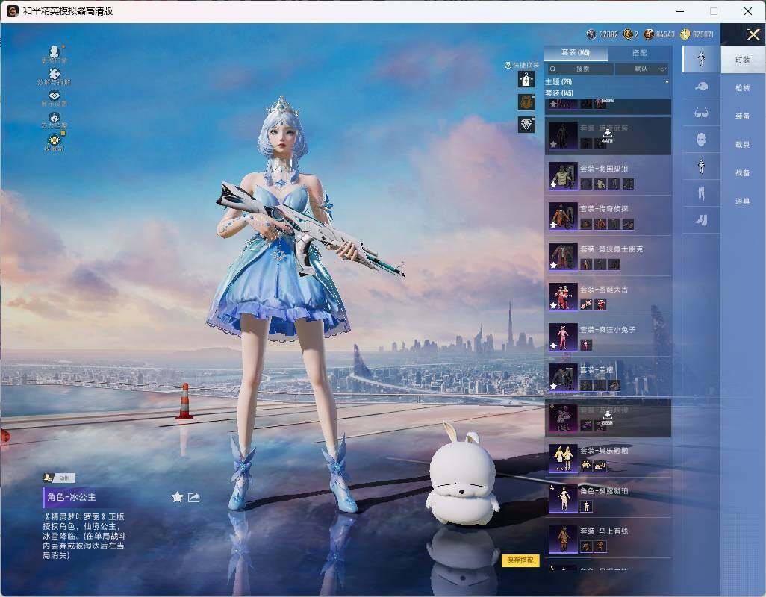This screenshot has width=766, height=597.
Task: Switch to the 套装 (145) tab
Action: [x=576, y=52]
